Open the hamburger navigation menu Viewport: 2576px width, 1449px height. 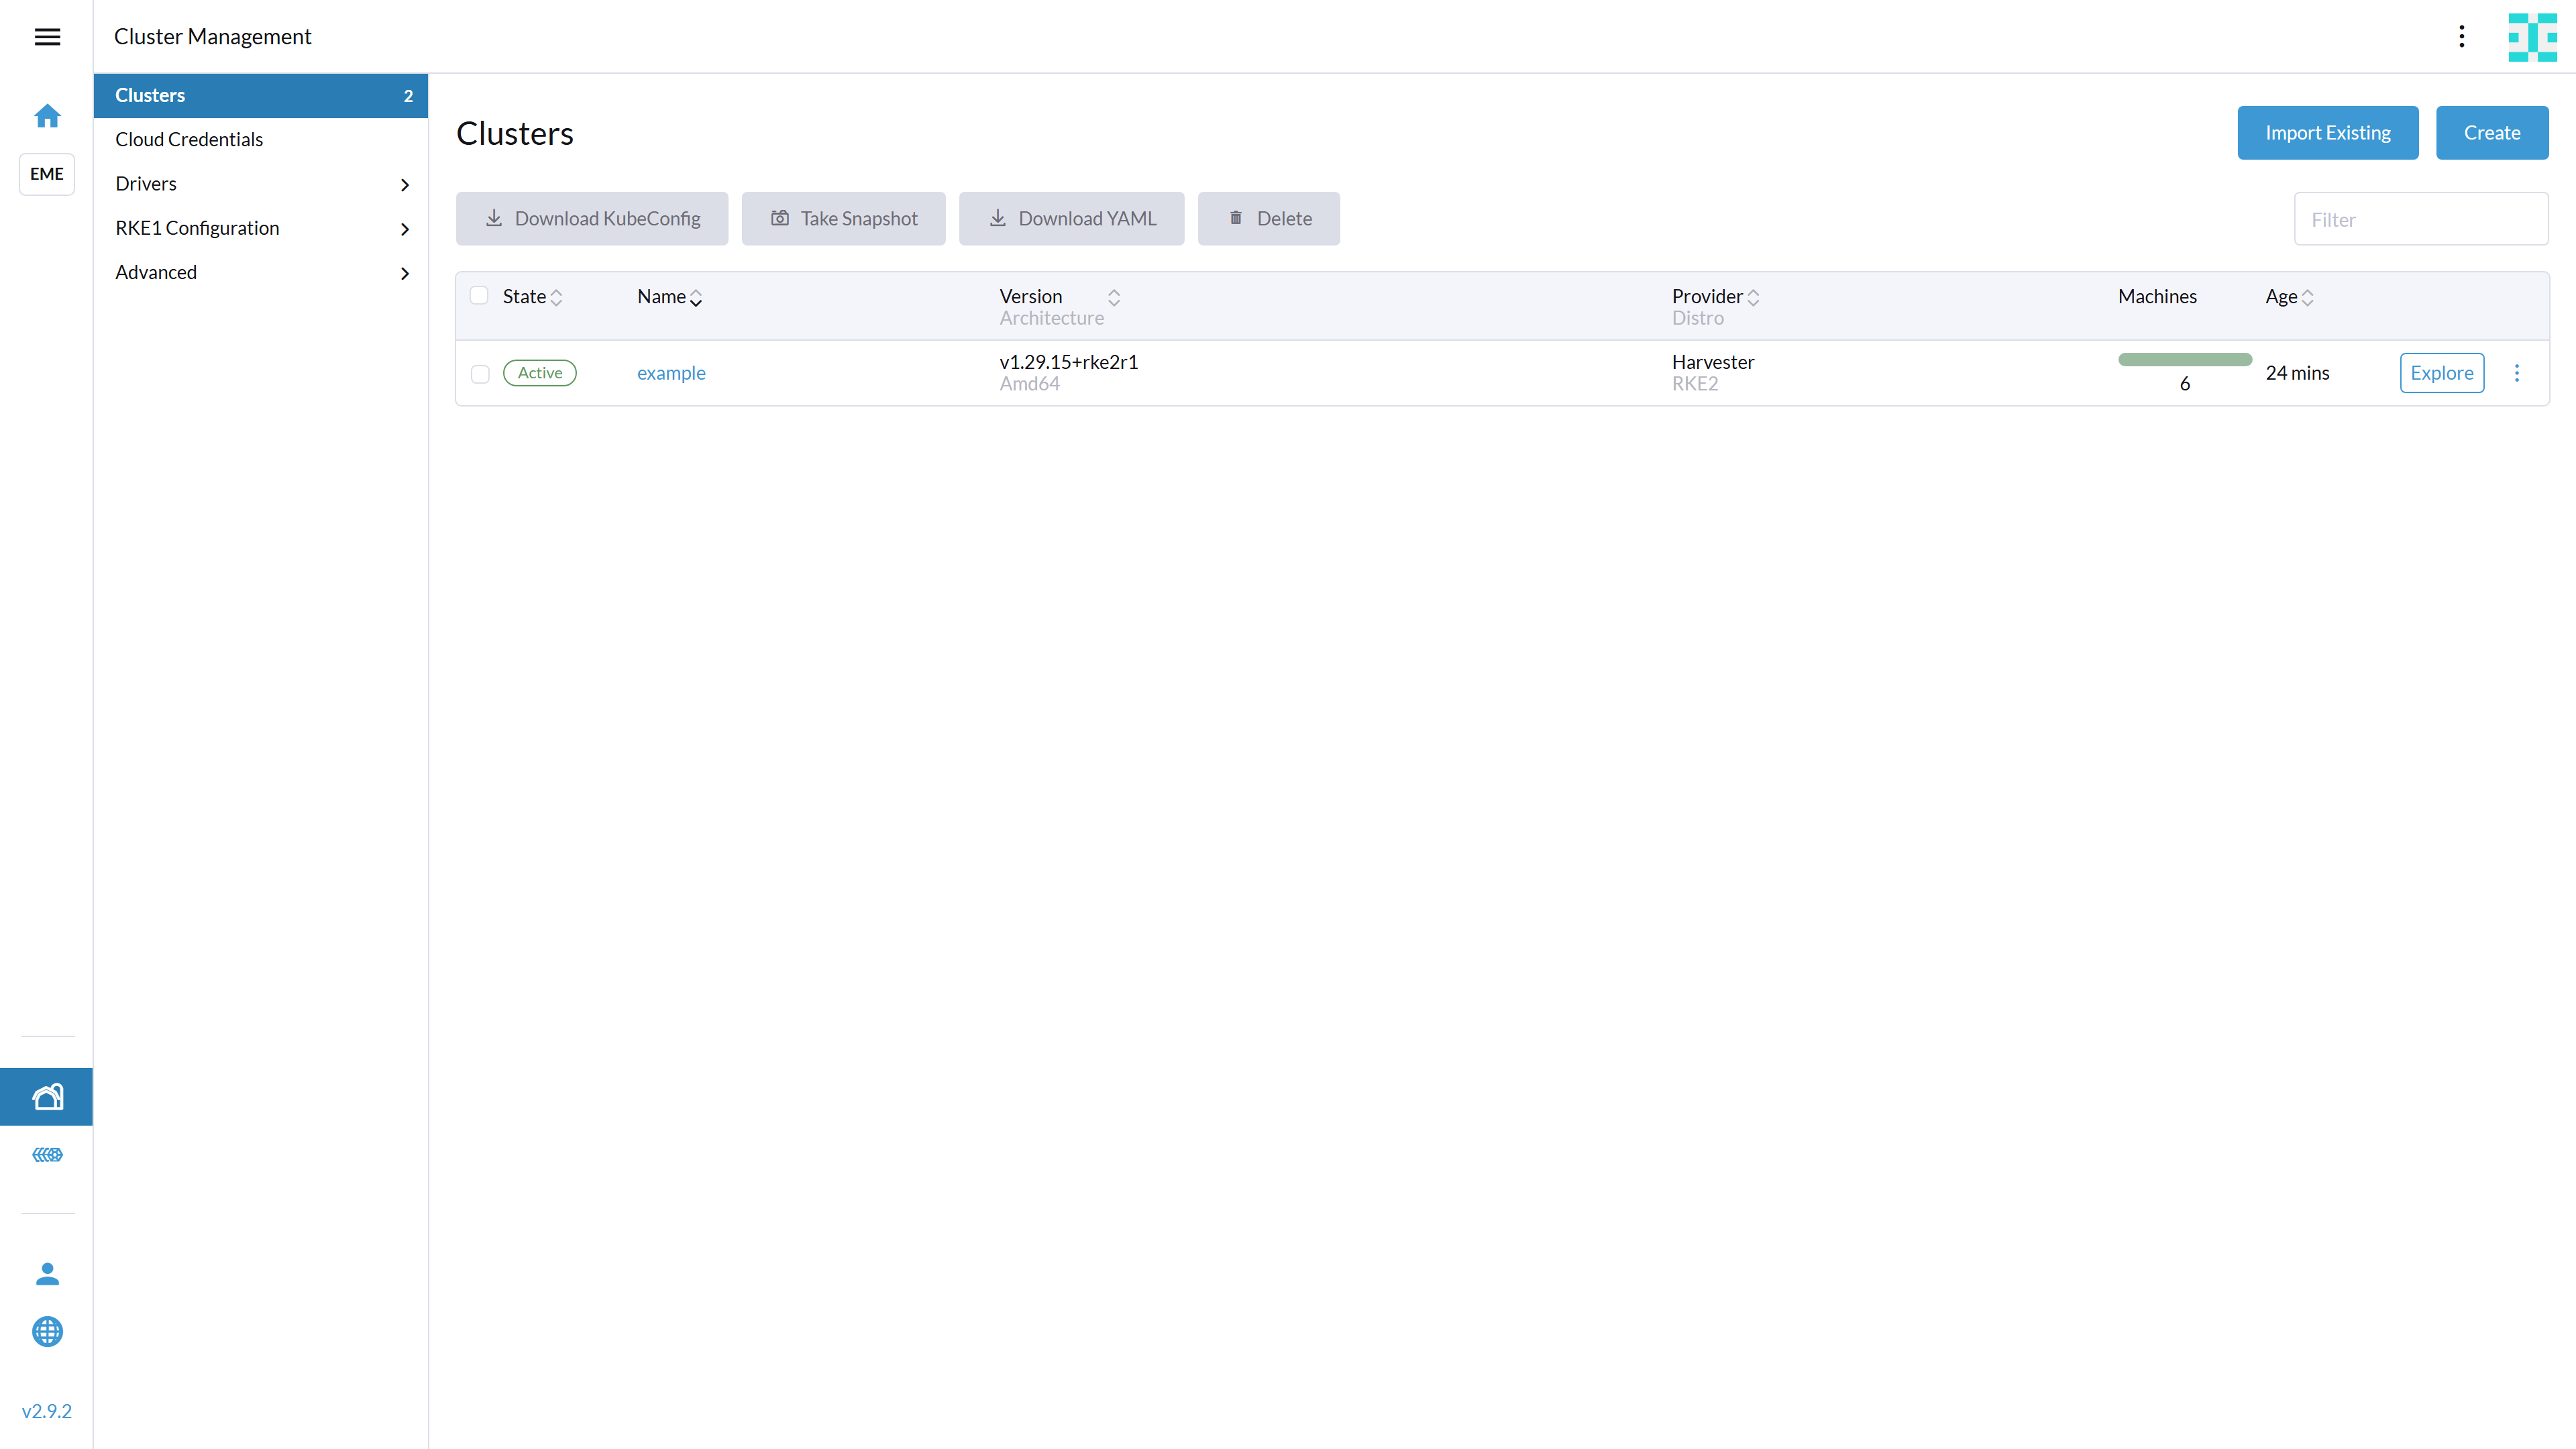click(x=47, y=37)
